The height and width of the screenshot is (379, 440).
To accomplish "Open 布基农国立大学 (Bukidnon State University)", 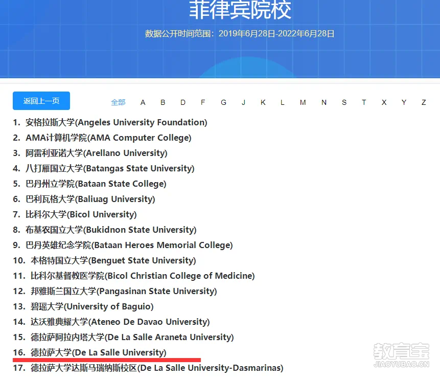I will tap(105, 230).
